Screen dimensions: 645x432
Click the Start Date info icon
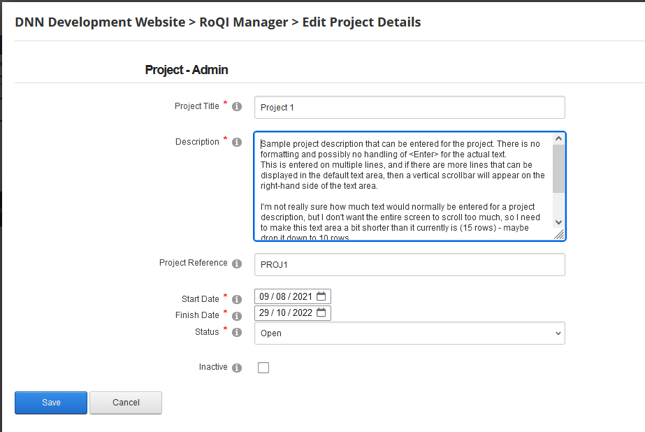point(237,298)
